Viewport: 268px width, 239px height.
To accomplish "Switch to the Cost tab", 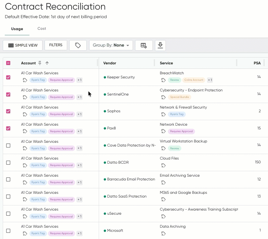I will 42,29.
